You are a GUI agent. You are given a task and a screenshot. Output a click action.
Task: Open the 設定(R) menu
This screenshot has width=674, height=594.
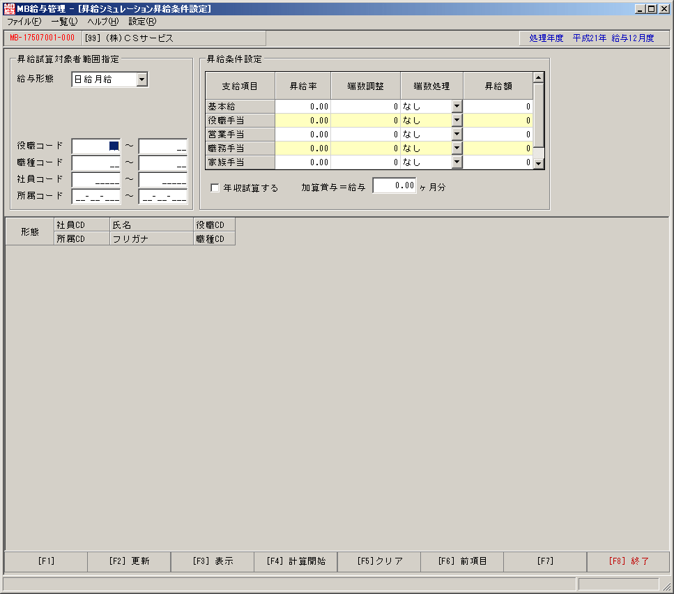143,22
